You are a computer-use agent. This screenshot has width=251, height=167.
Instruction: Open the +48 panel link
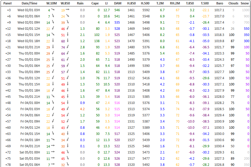(x=8, y=103)
